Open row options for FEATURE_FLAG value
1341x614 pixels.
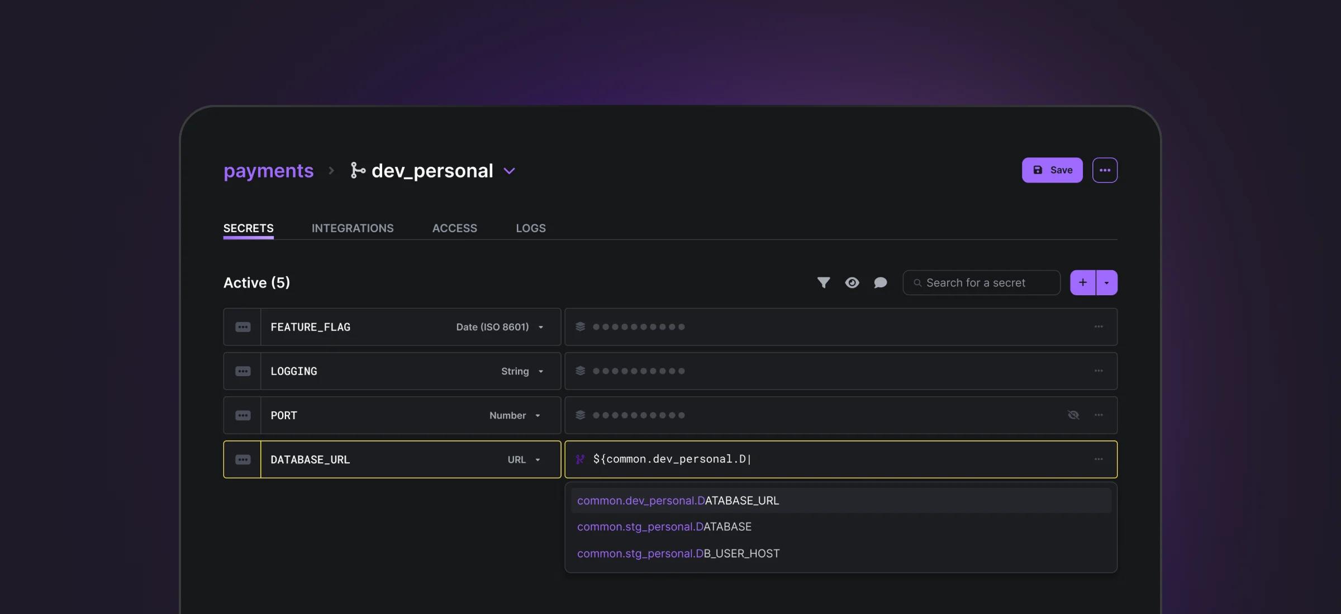pyautogui.click(x=1098, y=327)
